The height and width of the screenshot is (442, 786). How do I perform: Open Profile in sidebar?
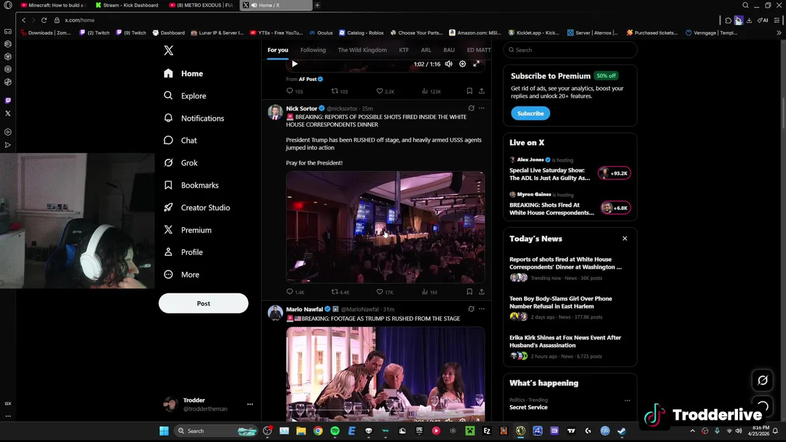coord(183,252)
